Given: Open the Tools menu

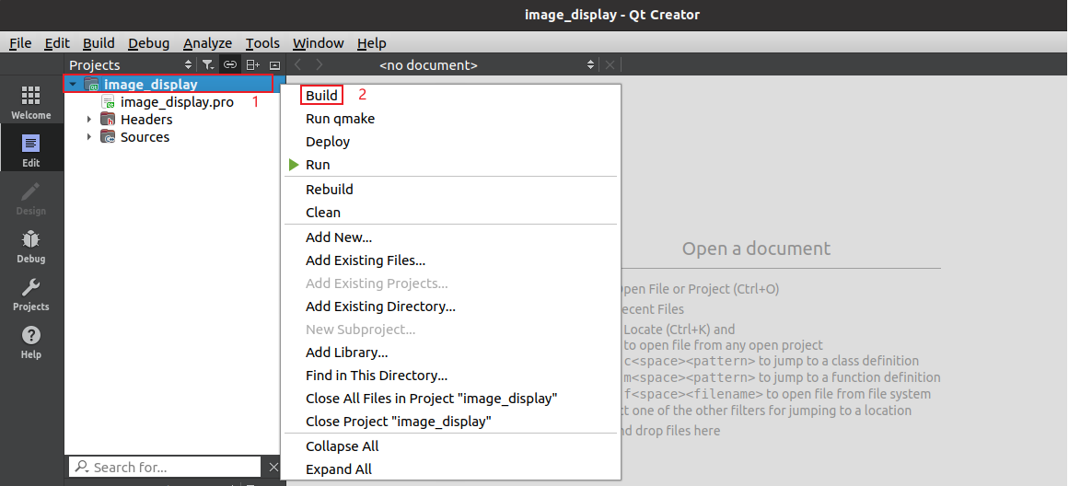Looking at the screenshot, I should [262, 43].
